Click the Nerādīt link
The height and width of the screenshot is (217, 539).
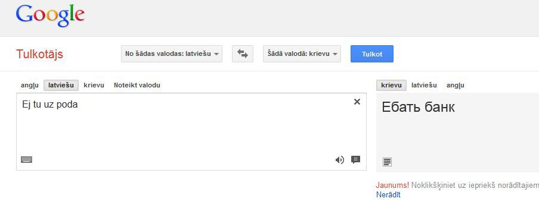pyautogui.click(x=388, y=195)
